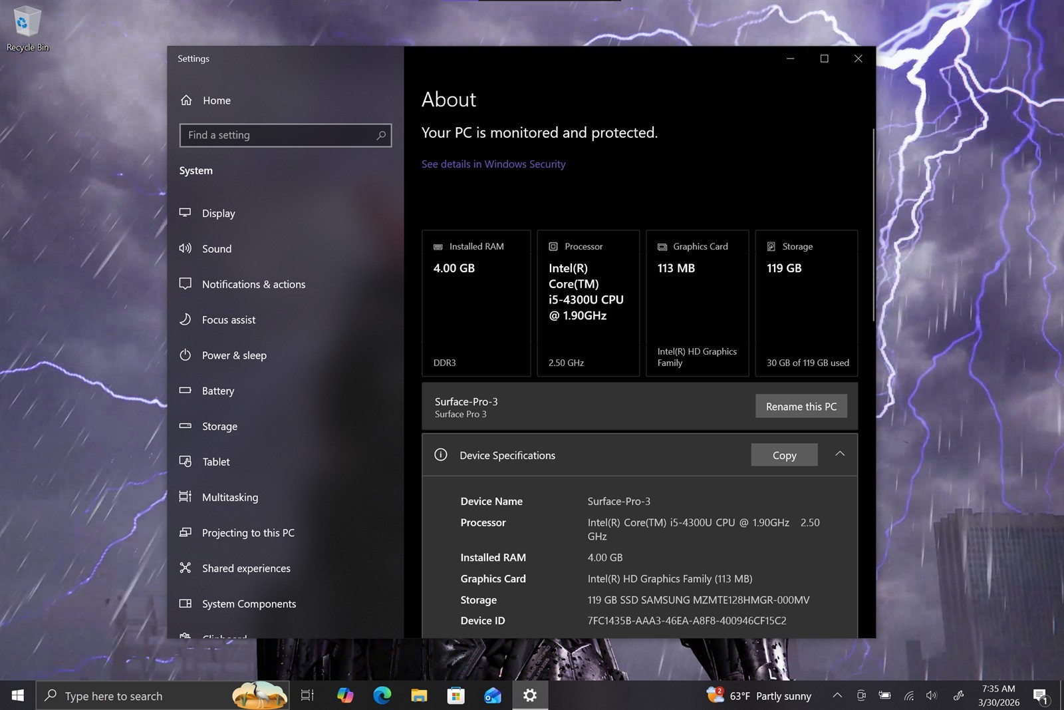Select the Display monitor icon

click(185, 213)
